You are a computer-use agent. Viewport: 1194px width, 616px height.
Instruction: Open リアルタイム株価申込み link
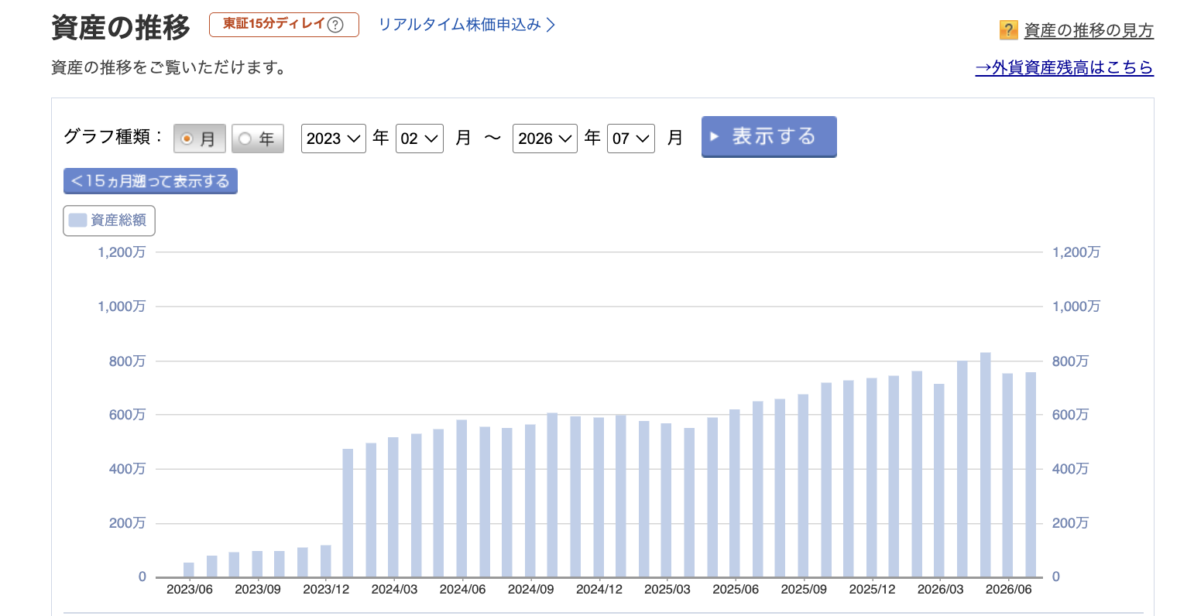pos(467,25)
